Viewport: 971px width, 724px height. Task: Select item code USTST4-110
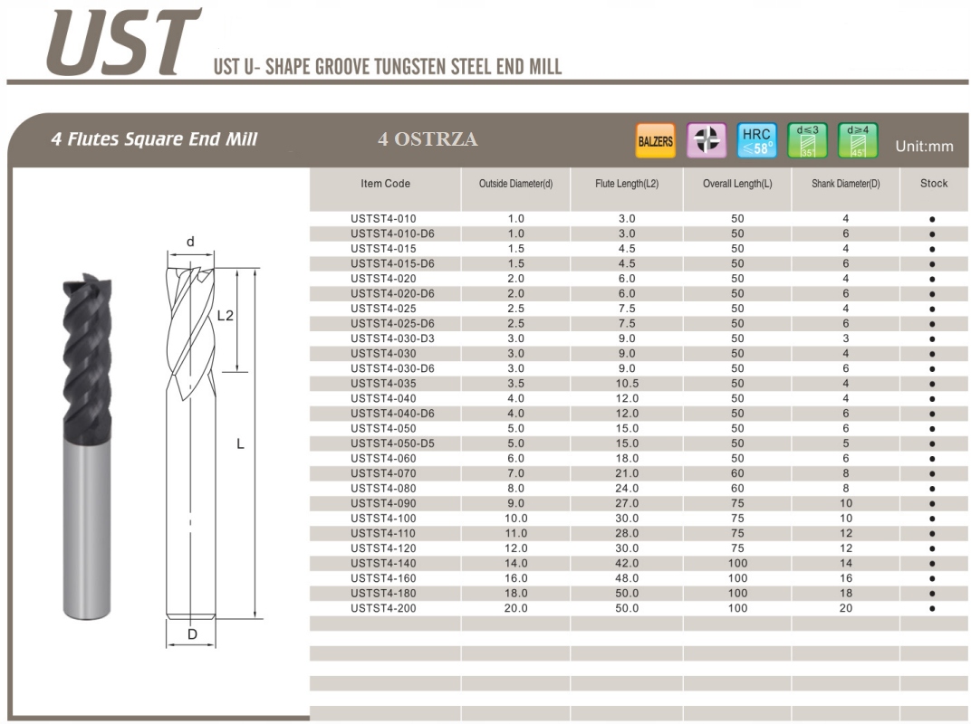click(x=383, y=533)
